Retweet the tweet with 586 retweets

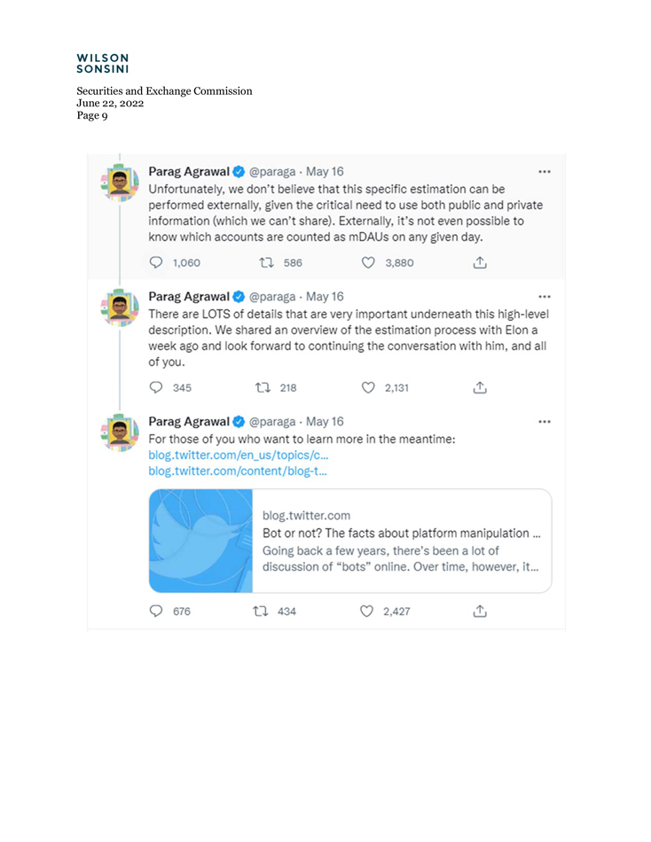coord(264,262)
